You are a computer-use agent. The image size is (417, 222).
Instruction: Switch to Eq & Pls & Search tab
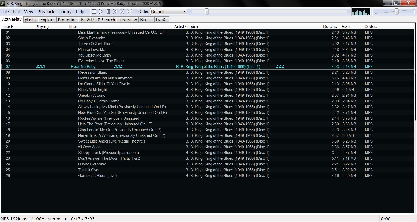(98, 20)
